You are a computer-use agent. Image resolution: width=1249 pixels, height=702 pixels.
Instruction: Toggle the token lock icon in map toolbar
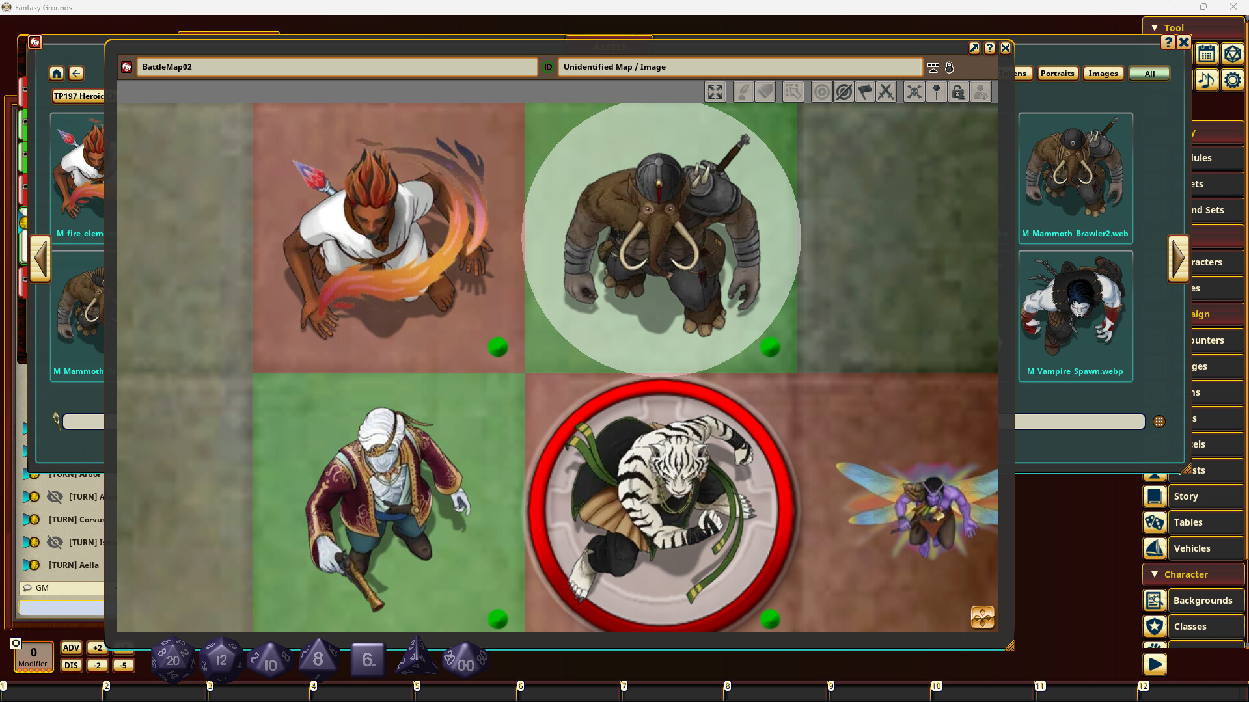tap(958, 92)
